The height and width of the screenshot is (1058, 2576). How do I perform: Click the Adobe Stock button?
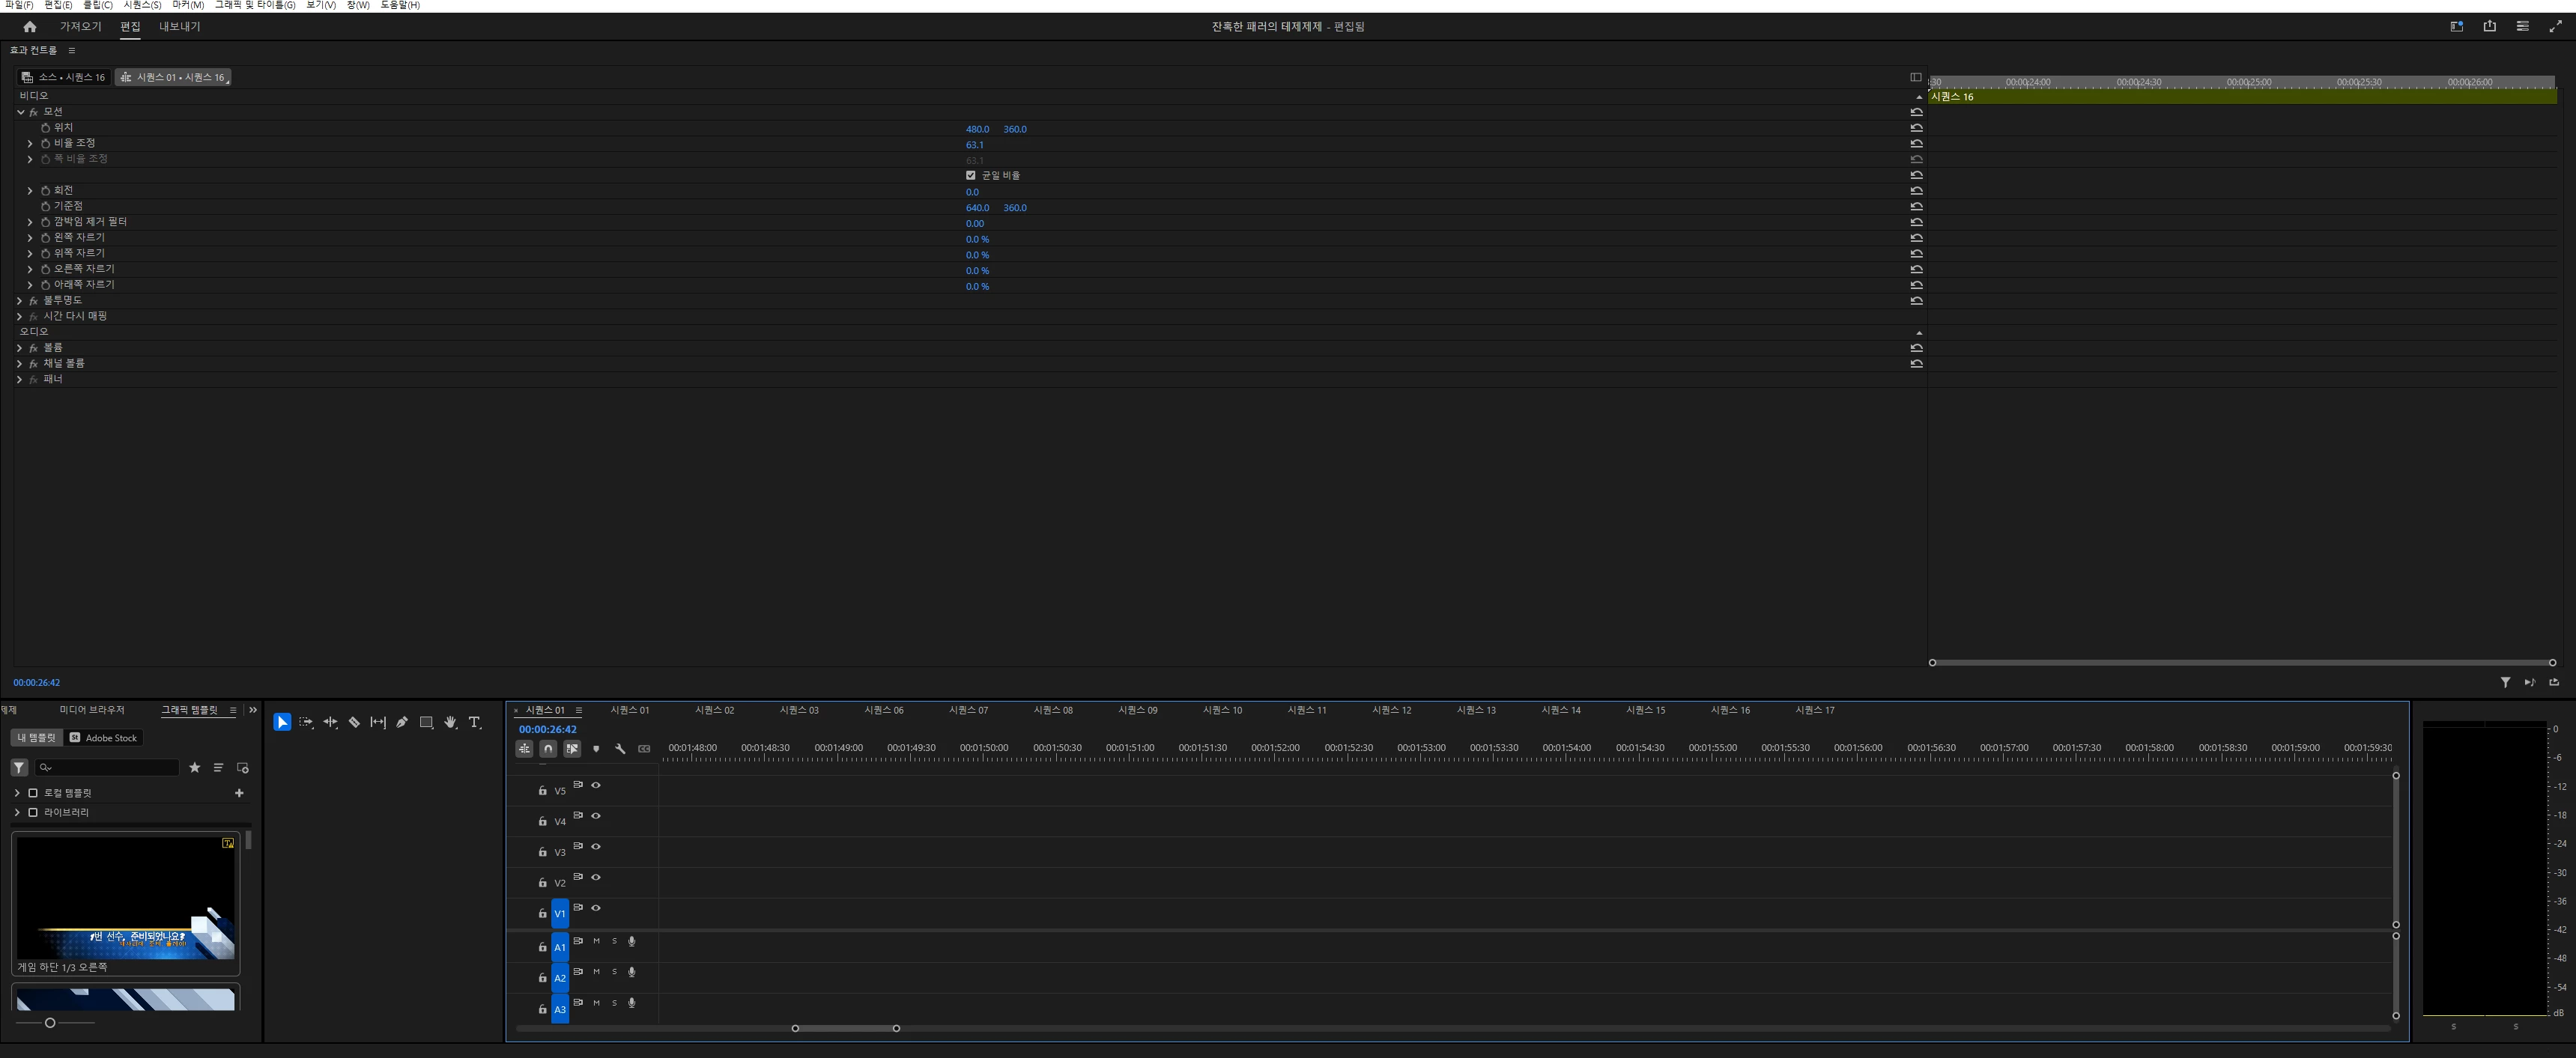(104, 738)
